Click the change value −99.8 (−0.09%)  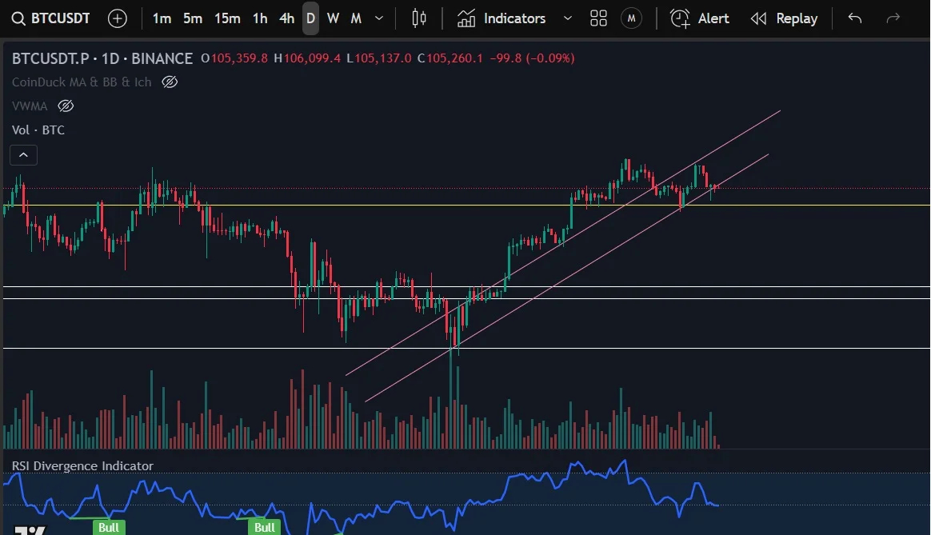(x=532, y=58)
